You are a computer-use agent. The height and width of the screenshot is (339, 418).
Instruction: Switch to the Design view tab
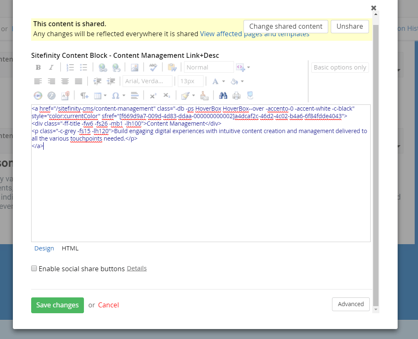pos(44,248)
